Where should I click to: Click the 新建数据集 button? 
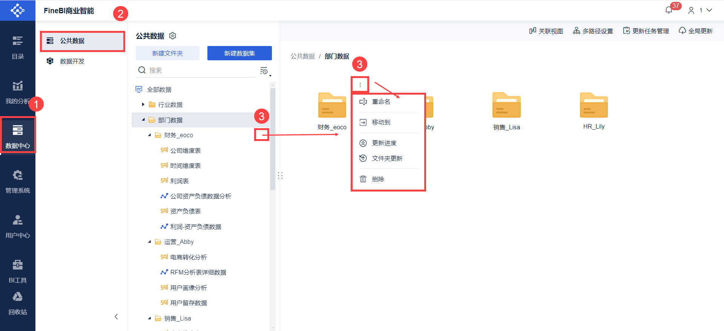pyautogui.click(x=239, y=53)
